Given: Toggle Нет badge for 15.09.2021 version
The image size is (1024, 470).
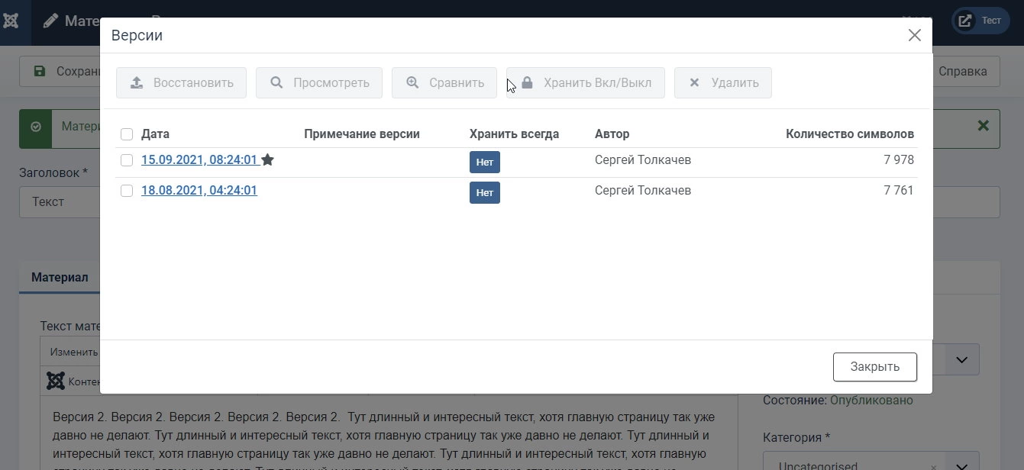Looking at the screenshot, I should point(485,162).
